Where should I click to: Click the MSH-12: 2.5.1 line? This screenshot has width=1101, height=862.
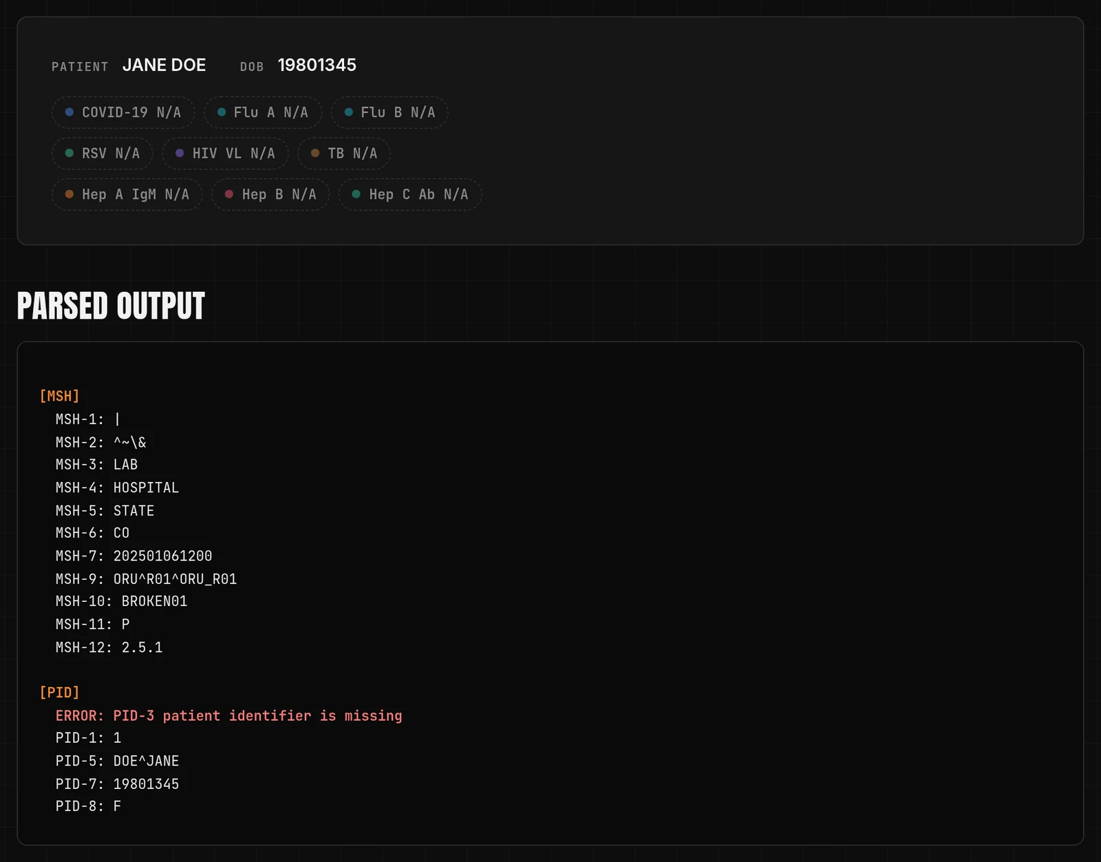(x=109, y=647)
